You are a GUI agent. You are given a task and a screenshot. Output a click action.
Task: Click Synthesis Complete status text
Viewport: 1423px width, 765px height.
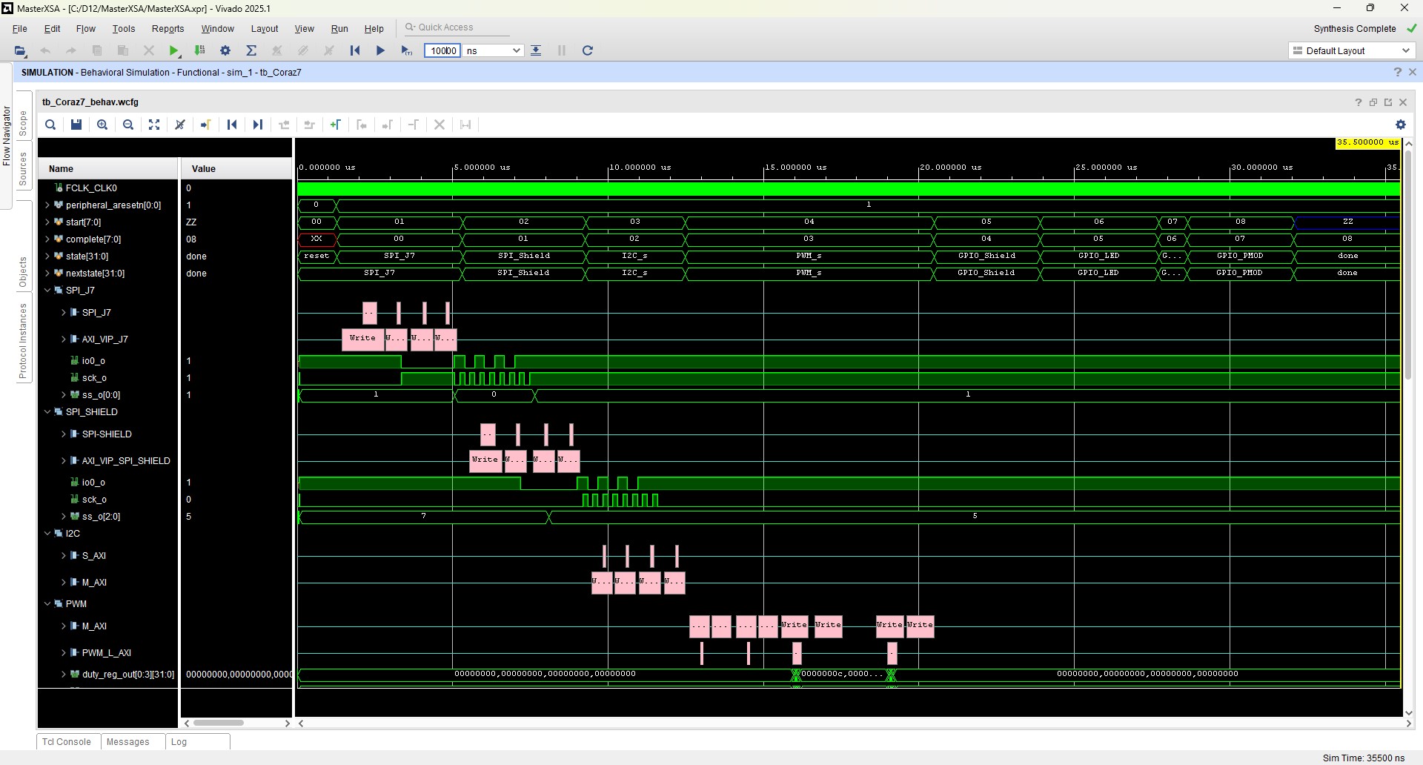coord(1355,28)
